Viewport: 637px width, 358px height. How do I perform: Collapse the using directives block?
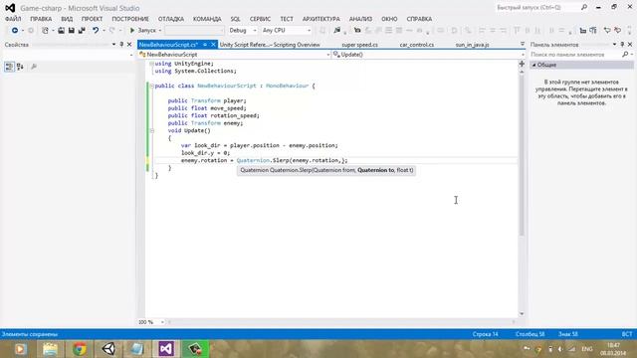152,64
